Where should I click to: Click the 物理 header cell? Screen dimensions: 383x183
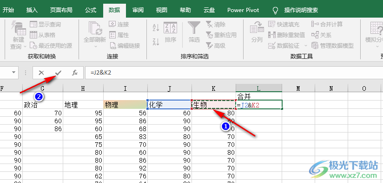[125, 105]
